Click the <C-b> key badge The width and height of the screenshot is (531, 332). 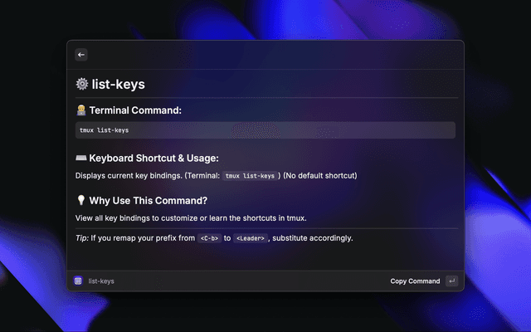click(x=209, y=238)
